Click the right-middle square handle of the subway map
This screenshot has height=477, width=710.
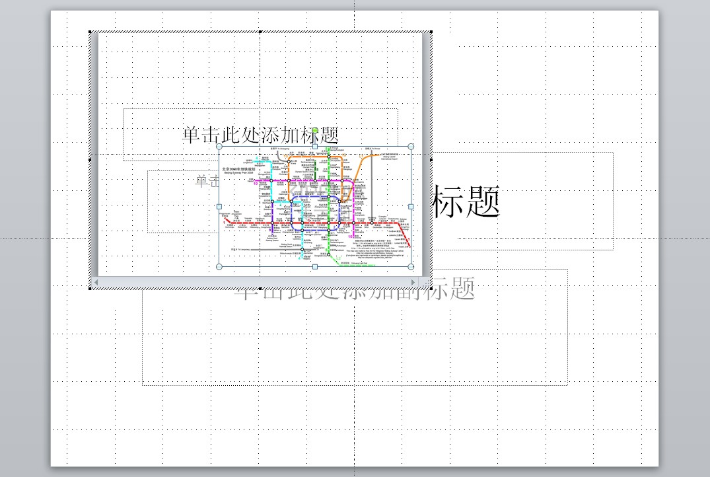(x=411, y=207)
